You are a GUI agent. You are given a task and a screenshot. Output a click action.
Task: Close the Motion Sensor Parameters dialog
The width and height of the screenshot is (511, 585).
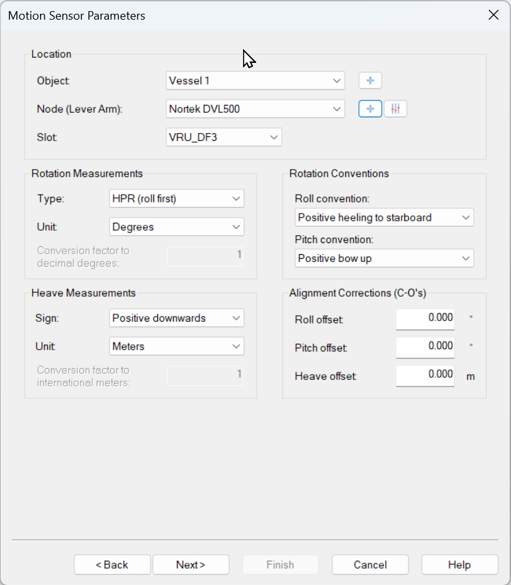pos(493,15)
